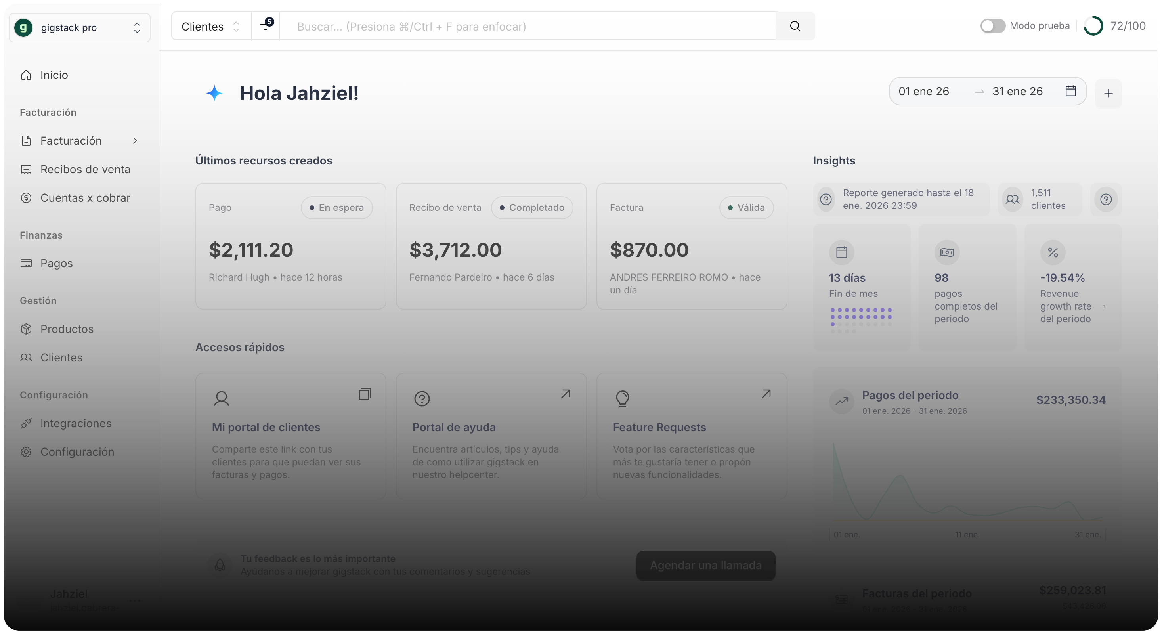Enable Modo prueba
This screenshot has height=631, width=1162.
click(992, 26)
